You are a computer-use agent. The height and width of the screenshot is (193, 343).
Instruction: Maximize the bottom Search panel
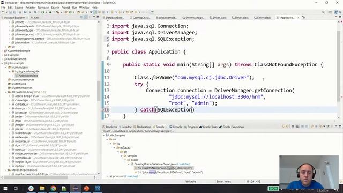tap(340, 127)
